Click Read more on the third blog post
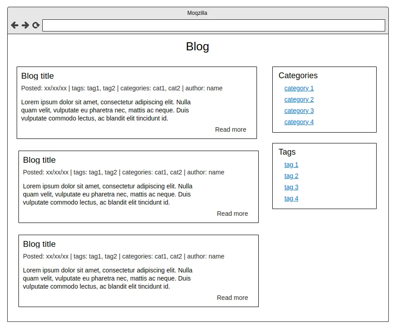The width and height of the screenshot is (396, 330). point(232,298)
